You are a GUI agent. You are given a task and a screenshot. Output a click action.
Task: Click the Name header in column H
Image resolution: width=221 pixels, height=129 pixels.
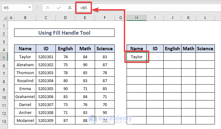(136, 49)
